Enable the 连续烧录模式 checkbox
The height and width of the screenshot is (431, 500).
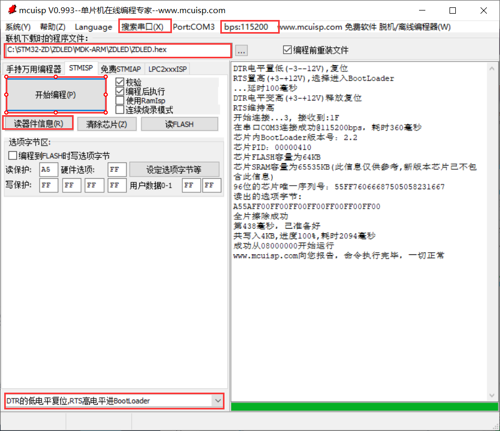144,110
